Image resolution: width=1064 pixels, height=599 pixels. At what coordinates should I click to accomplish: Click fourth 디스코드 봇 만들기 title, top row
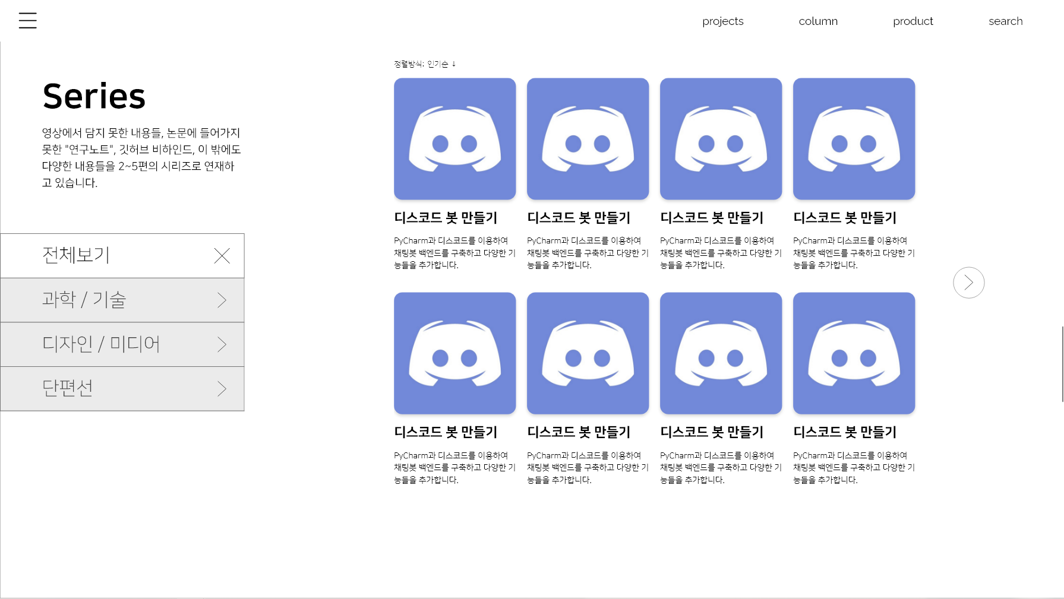pos(845,218)
